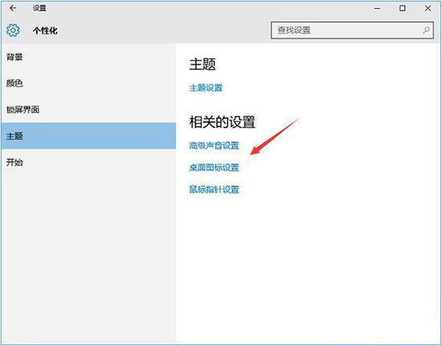Image resolution: width=442 pixels, height=346 pixels.
Task: Open the 主题设置 link
Action: coord(206,88)
